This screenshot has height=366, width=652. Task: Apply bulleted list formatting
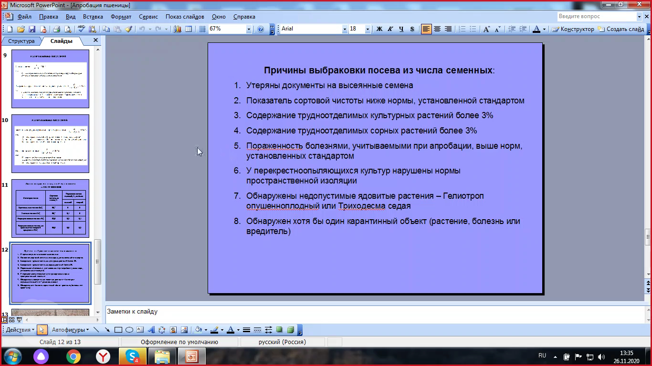point(473,29)
